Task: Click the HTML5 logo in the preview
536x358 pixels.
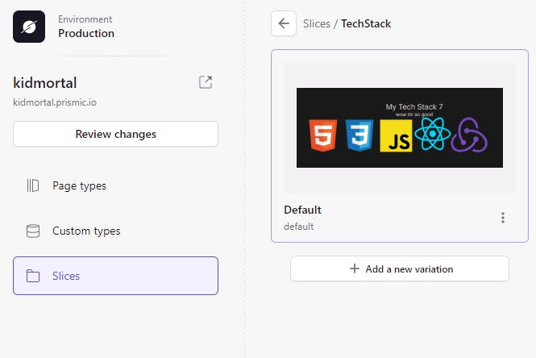Action: (x=322, y=136)
